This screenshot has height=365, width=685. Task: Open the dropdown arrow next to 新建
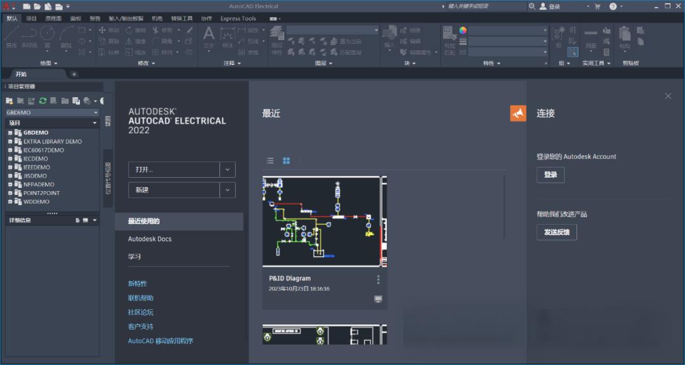click(228, 190)
